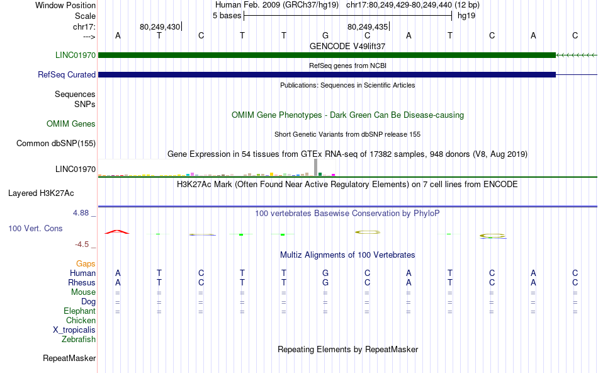598x373 pixels.
Task: Click the Scale label
Action: [x=86, y=16]
